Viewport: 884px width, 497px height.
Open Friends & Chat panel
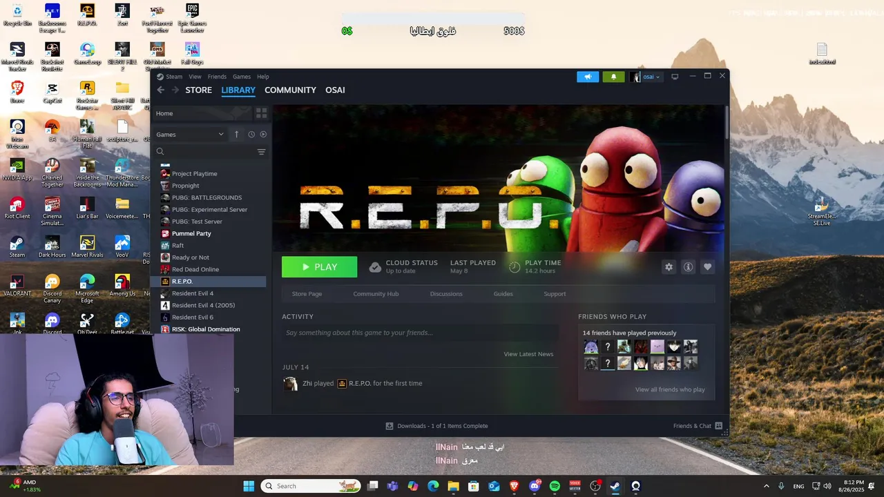698,426
